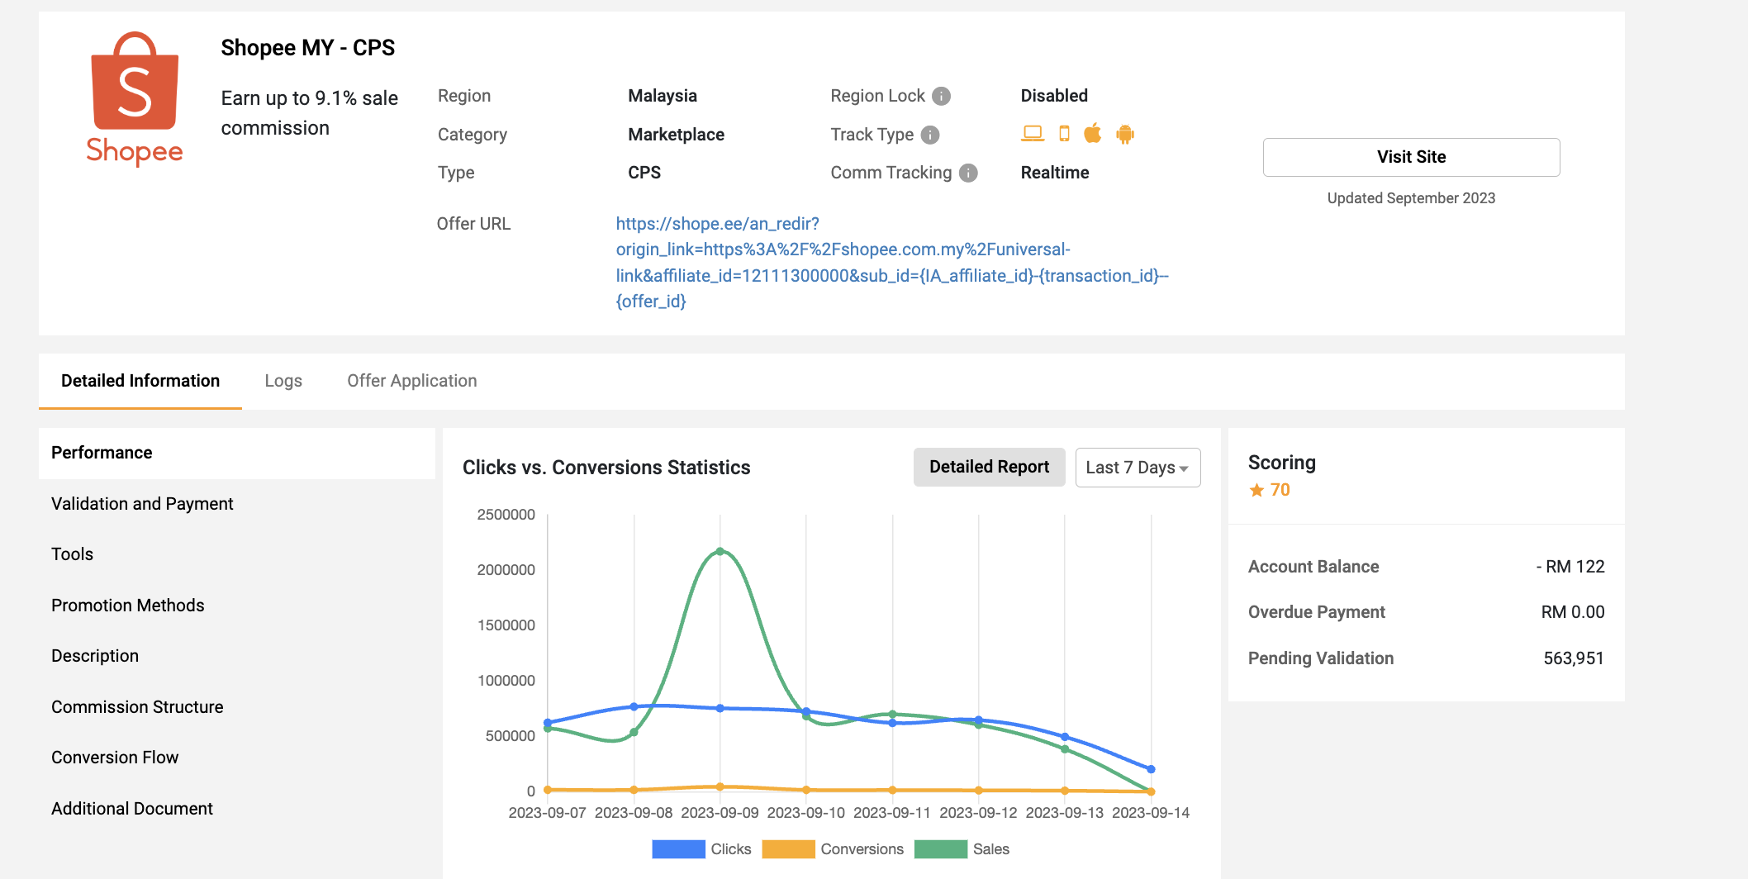The image size is (1748, 879).
Task: Open the Shopee offer URL link
Action: pos(892,263)
